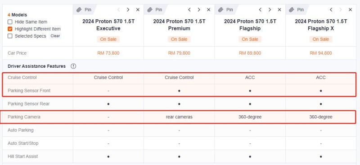The width and height of the screenshot is (360, 165).
Task: Move Executive column right with arrow
Action: 128,9
